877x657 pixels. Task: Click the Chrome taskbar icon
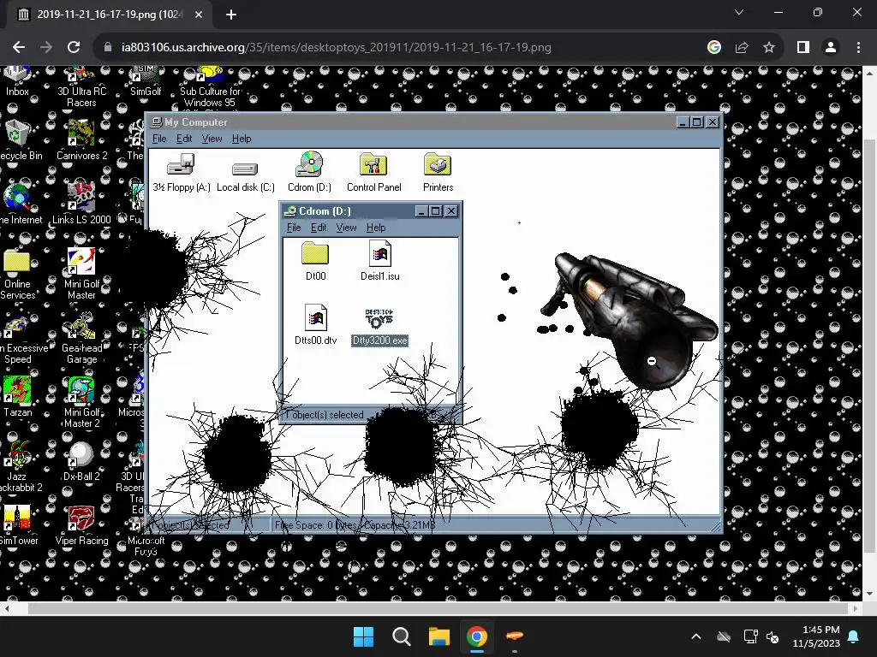(476, 636)
